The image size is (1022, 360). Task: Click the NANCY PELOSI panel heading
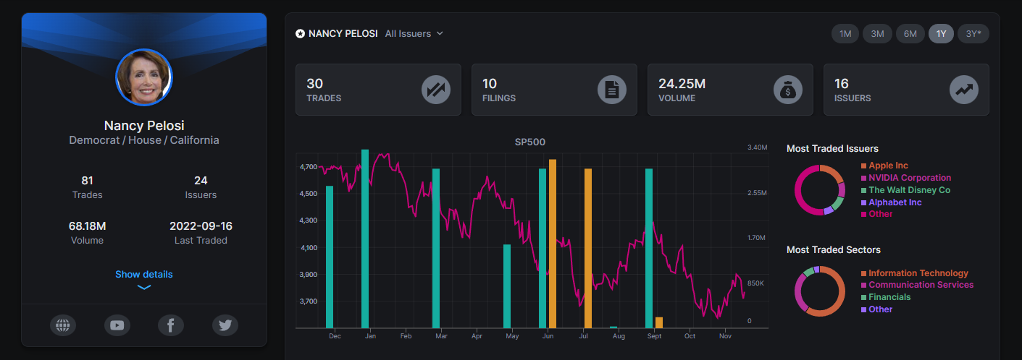343,34
